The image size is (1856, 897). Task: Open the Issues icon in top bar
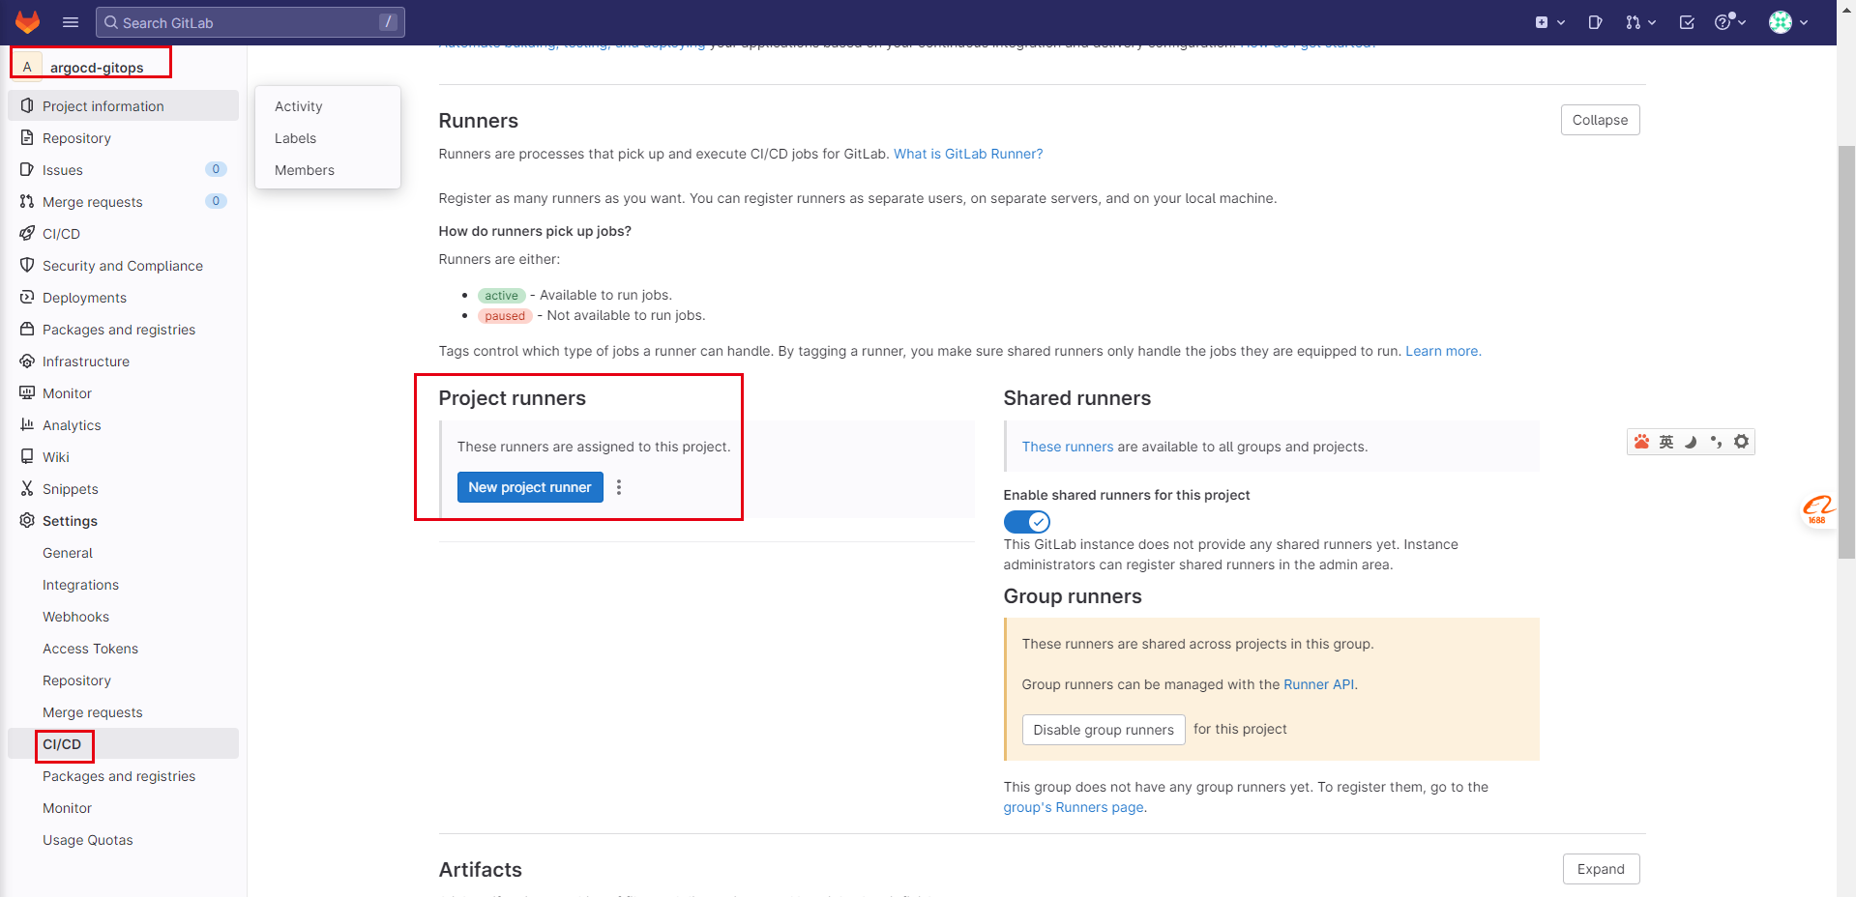pyautogui.click(x=1595, y=22)
